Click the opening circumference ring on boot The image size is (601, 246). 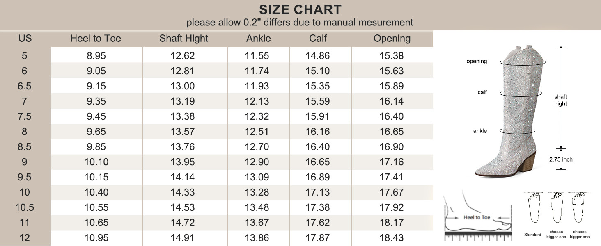click(x=523, y=62)
